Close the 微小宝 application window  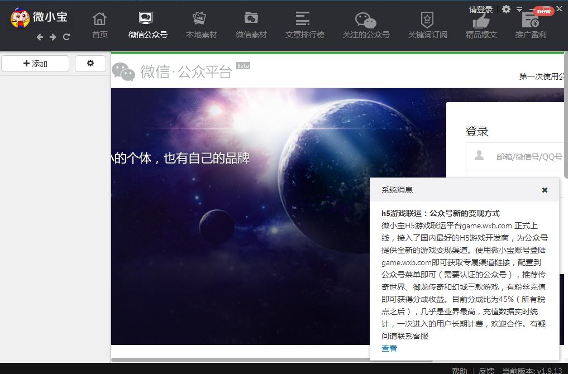point(559,9)
